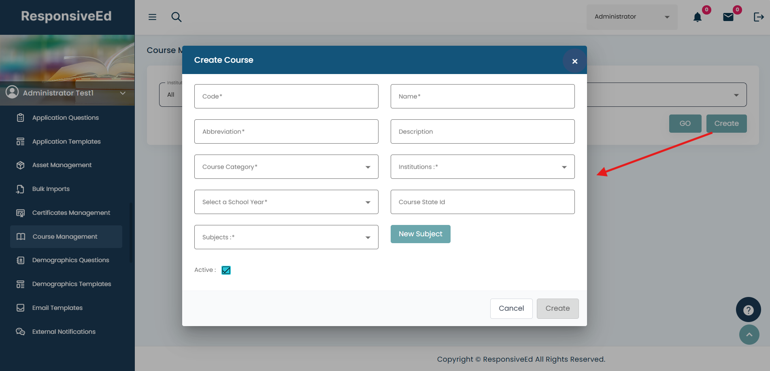Expand Select a School Year dropdown
Viewport: 770px width, 371px height.
[286, 202]
